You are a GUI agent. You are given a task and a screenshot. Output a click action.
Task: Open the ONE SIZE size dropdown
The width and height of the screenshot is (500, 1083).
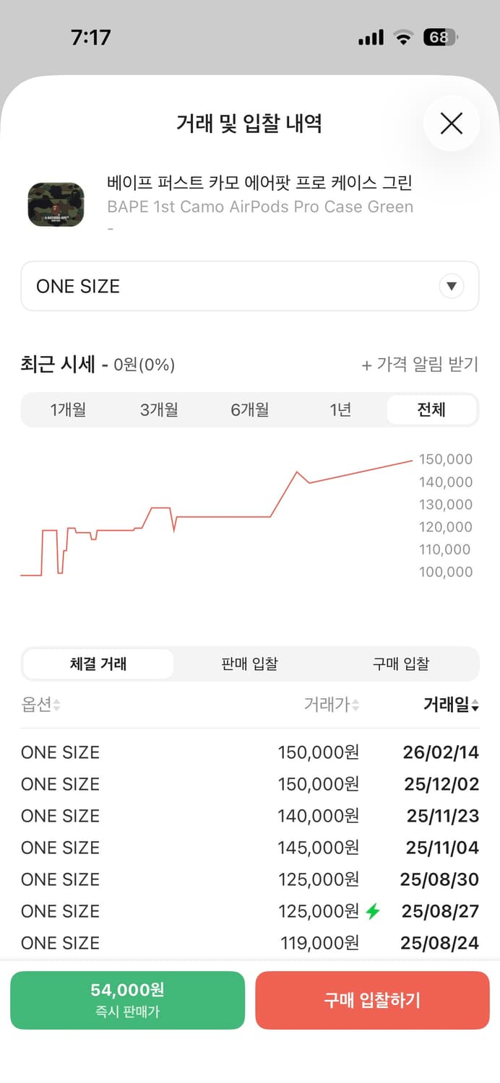point(250,286)
